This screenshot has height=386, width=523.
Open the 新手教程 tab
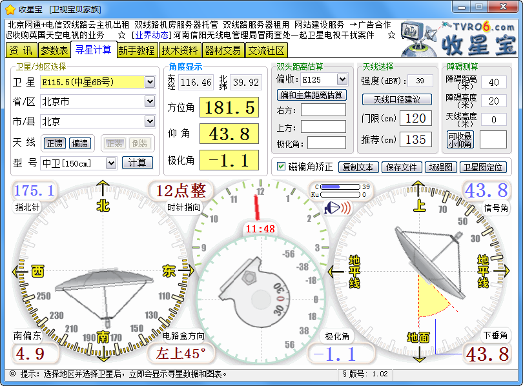pos(137,50)
